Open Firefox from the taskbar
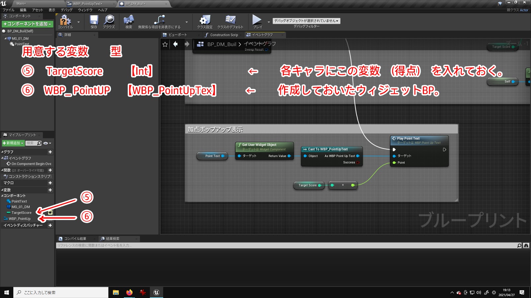This screenshot has height=298, width=531. pyautogui.click(x=129, y=292)
